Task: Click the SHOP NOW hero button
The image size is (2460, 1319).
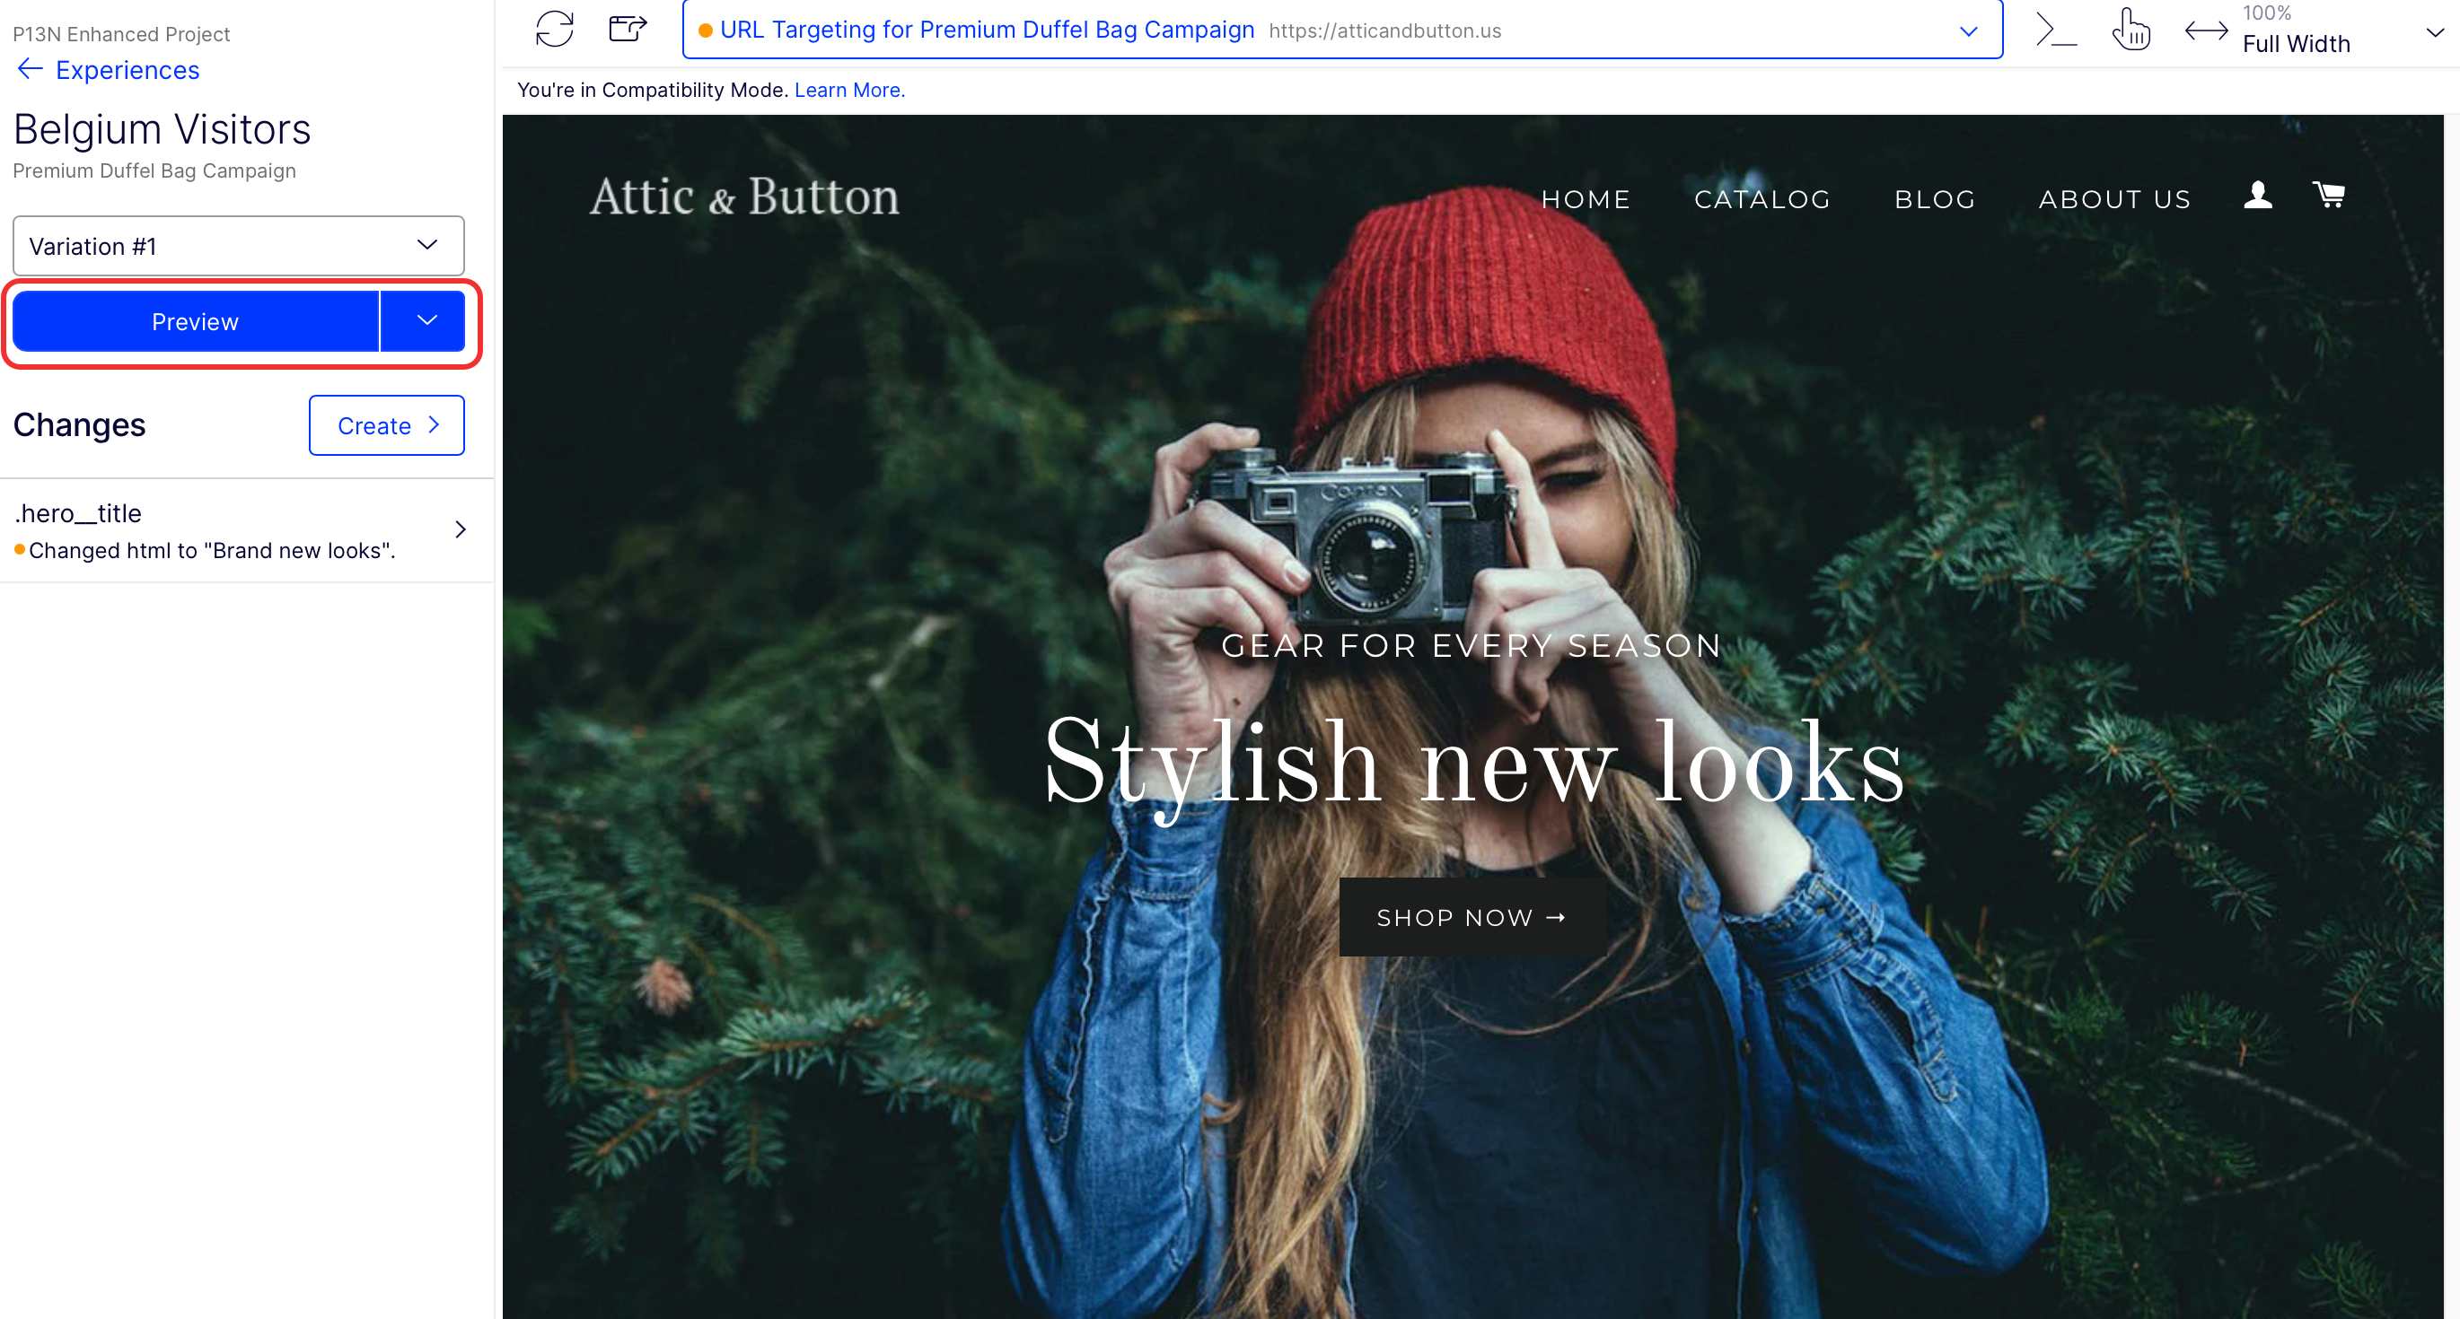Action: [x=1471, y=917]
